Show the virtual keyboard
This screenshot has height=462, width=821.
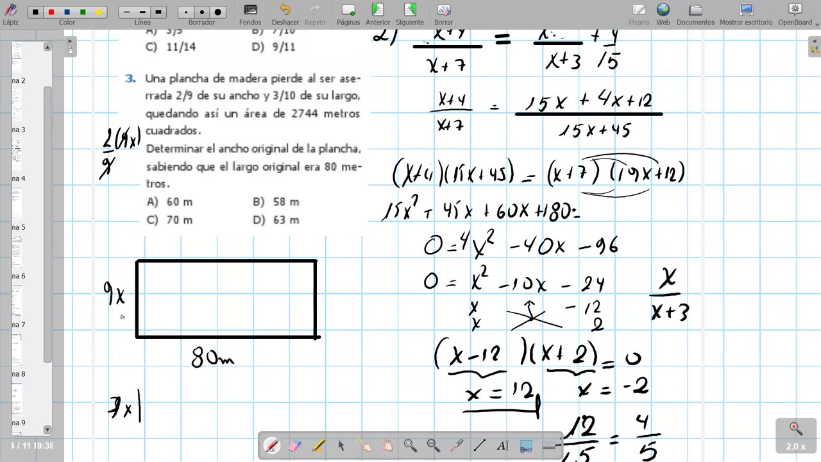(x=549, y=445)
